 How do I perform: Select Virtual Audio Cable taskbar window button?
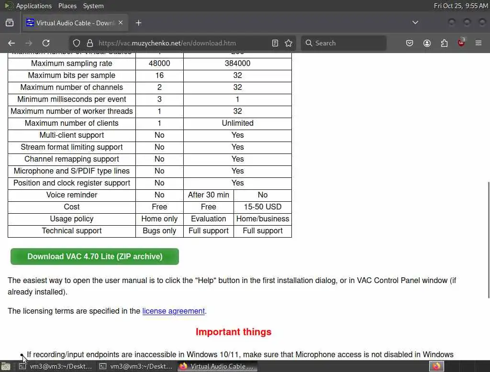tap(218, 366)
